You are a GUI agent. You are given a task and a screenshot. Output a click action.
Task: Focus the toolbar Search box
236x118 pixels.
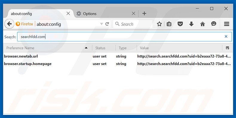point(133,24)
